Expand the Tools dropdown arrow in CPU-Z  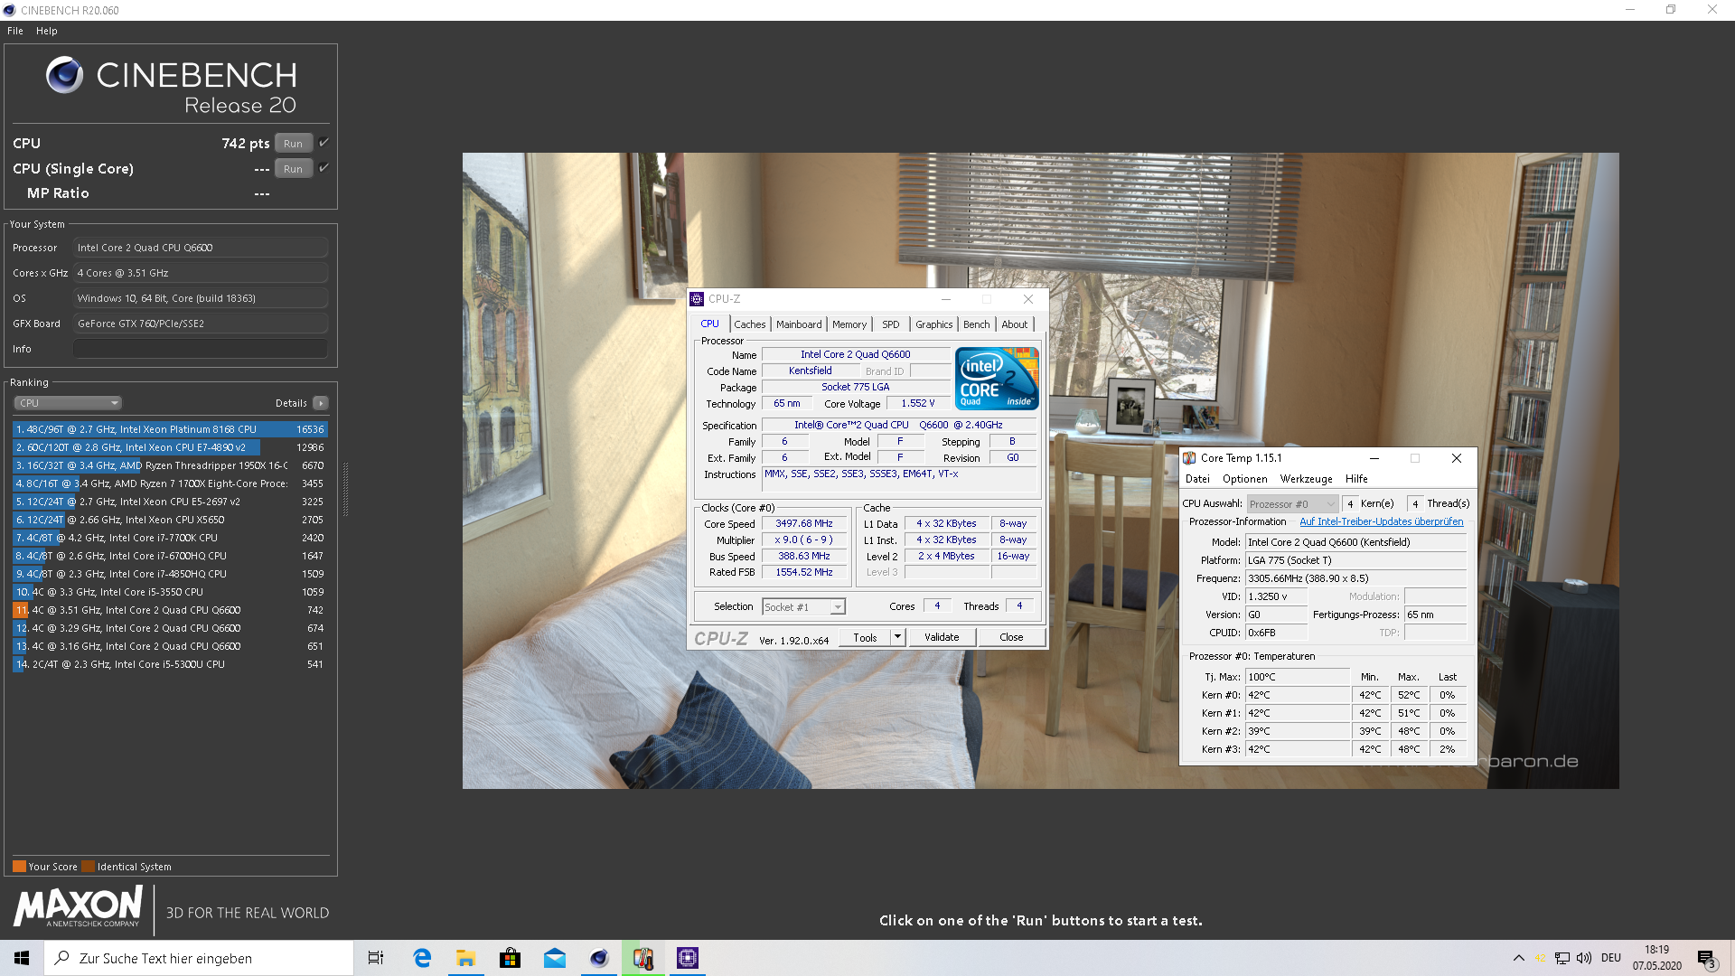point(897,637)
